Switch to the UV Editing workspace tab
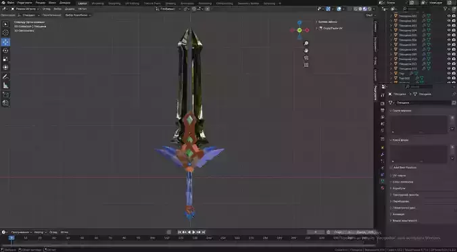457x252 pixels. [x=133, y=3]
